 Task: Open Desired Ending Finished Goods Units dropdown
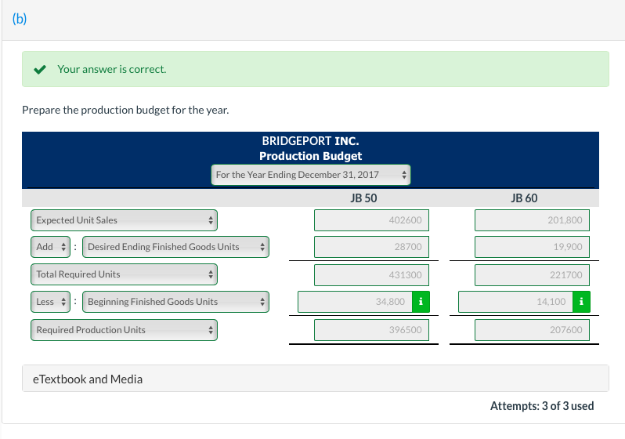175,247
